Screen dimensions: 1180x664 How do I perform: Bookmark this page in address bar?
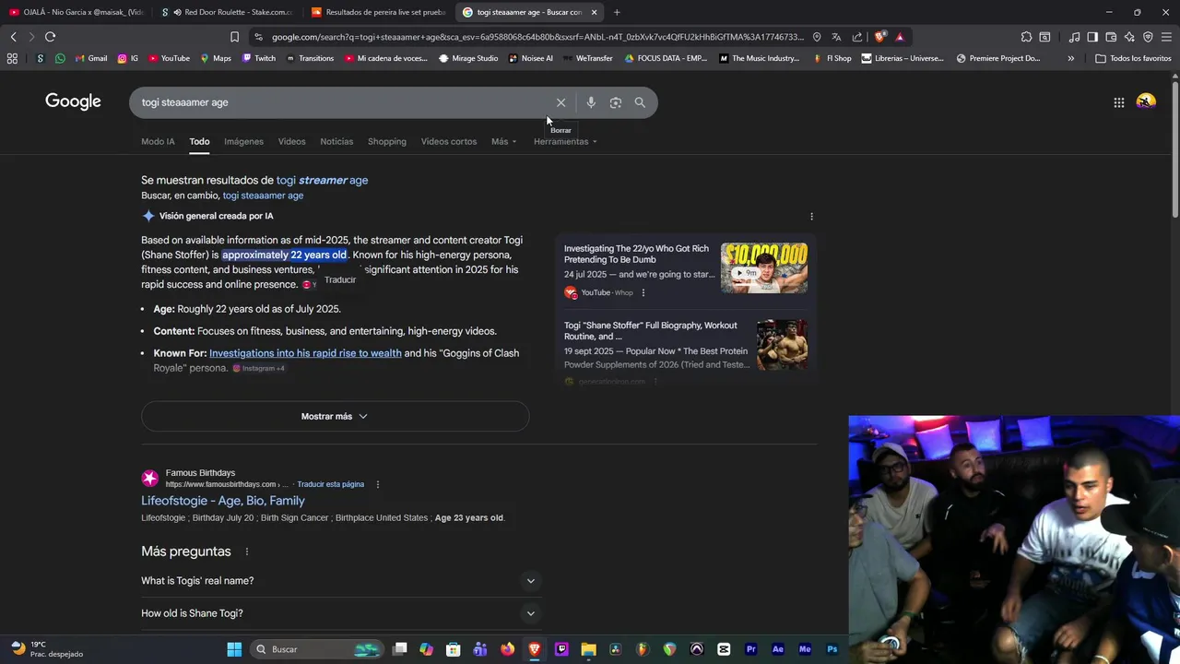(234, 37)
